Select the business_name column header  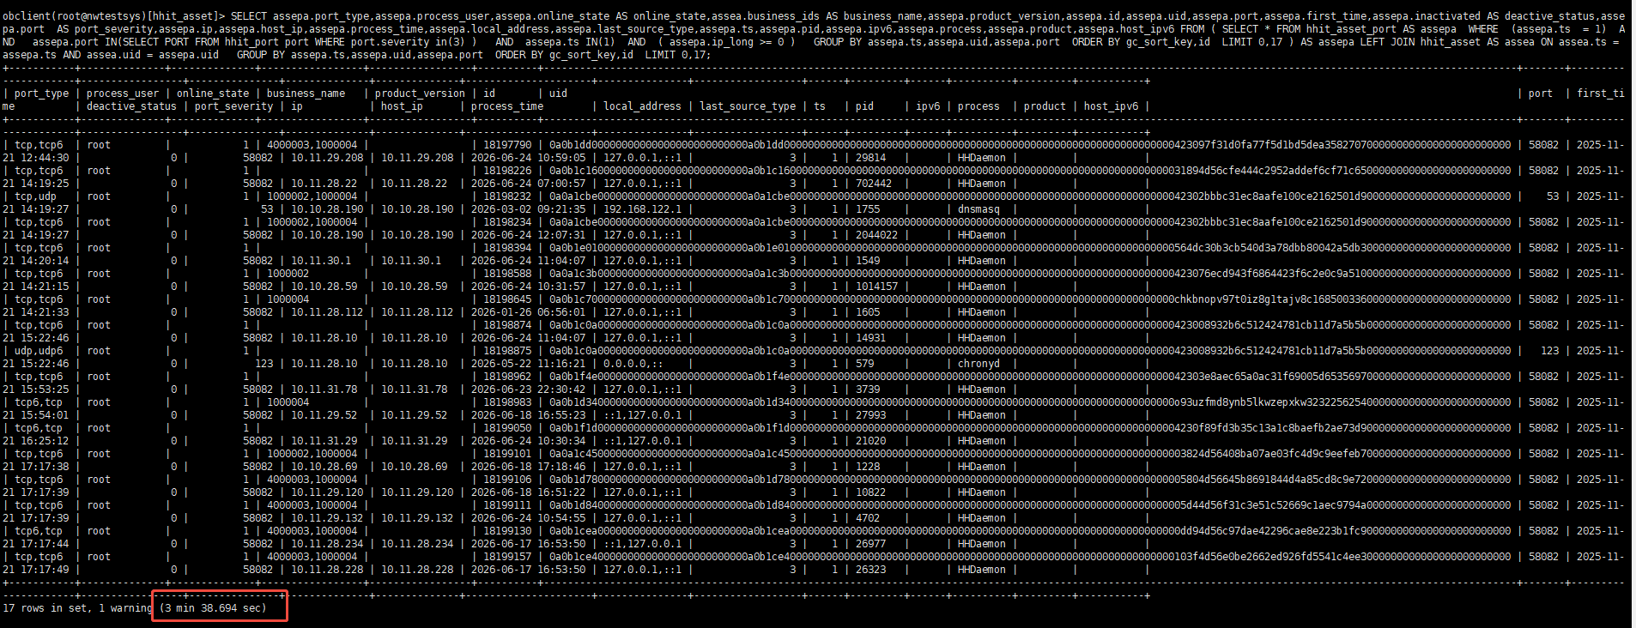coord(306,94)
